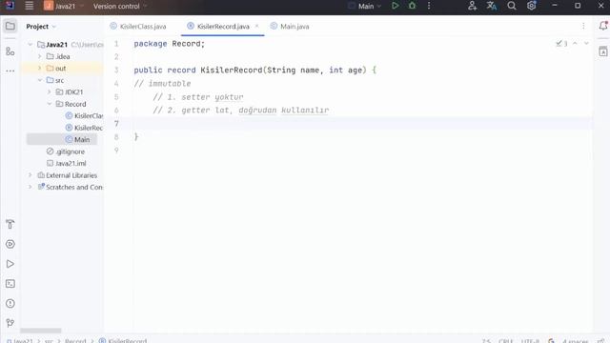Open editor tabs options menu
The height and width of the screenshot is (343, 610).
pos(583,27)
